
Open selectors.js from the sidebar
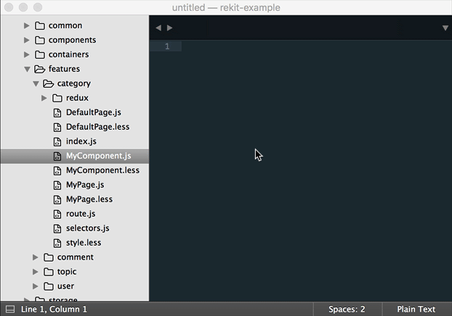88,228
